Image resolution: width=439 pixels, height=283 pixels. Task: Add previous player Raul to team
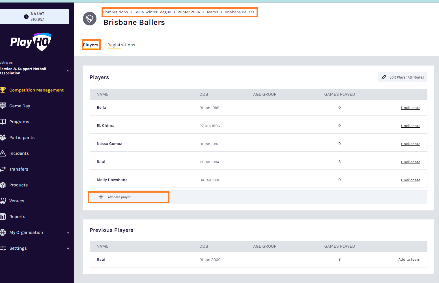(x=409, y=259)
